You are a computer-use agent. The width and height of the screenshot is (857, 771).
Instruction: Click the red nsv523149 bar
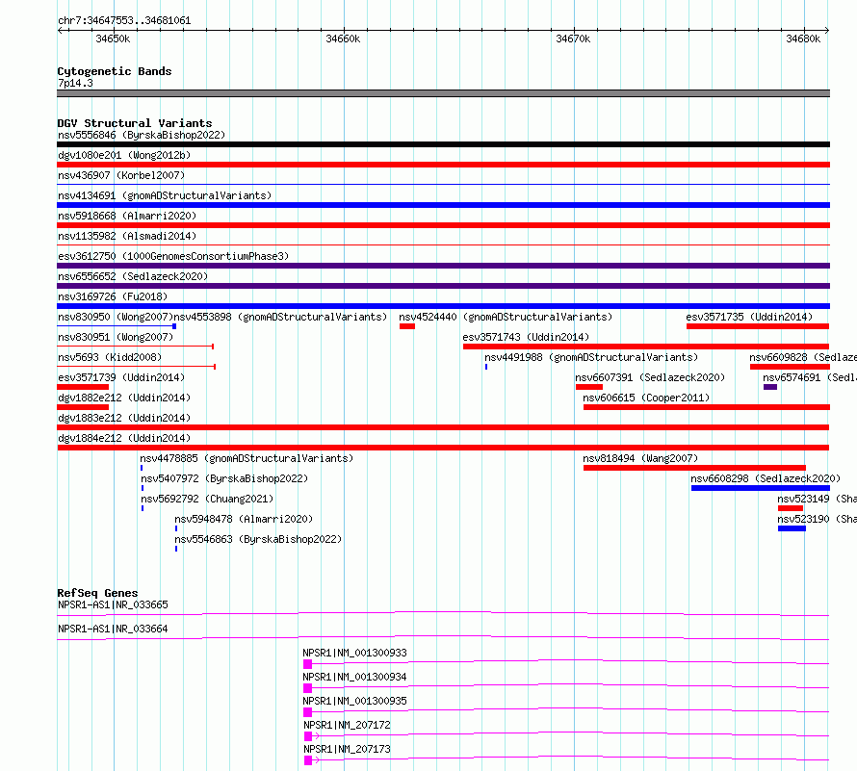791,508
